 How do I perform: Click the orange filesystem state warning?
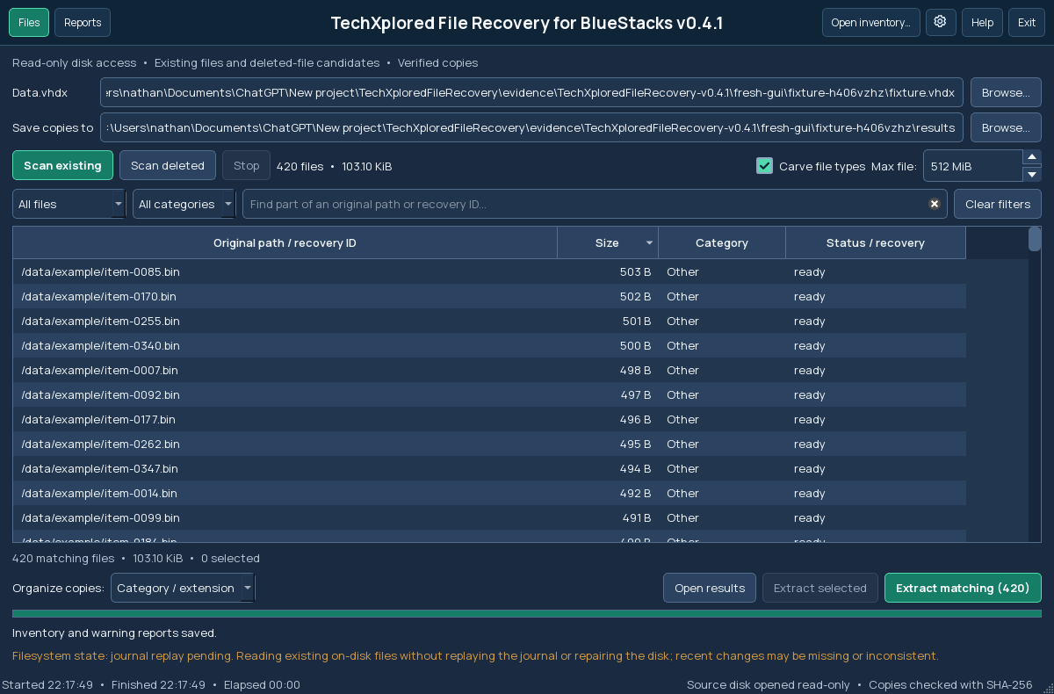click(475, 655)
